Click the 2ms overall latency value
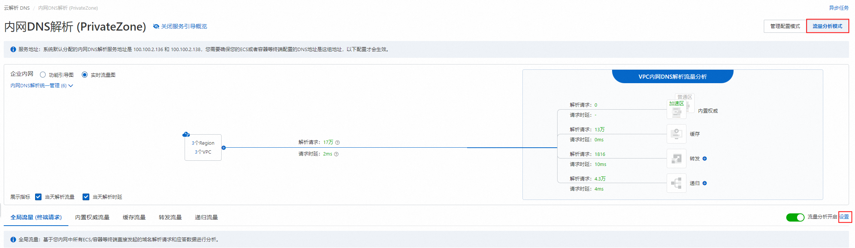The image size is (855, 248). pyautogui.click(x=328, y=154)
